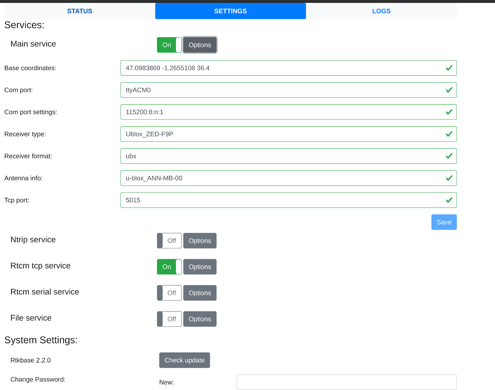Click the Base coordinates input field
The height and width of the screenshot is (390, 495).
(x=288, y=68)
